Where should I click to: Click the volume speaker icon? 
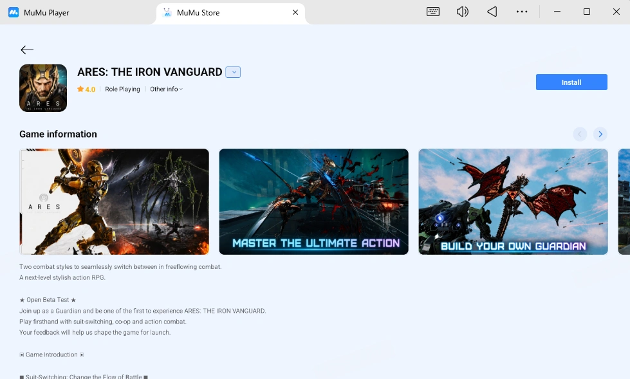pos(463,12)
